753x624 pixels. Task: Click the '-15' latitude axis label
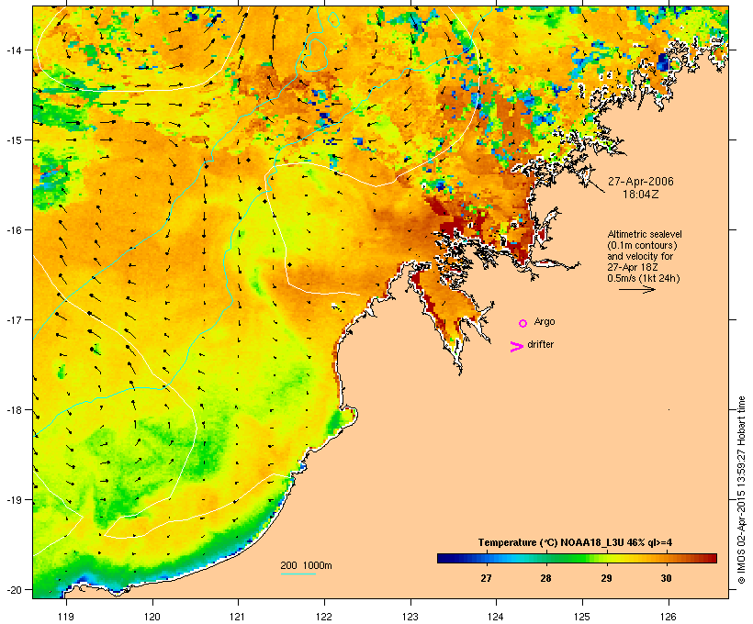[14, 140]
